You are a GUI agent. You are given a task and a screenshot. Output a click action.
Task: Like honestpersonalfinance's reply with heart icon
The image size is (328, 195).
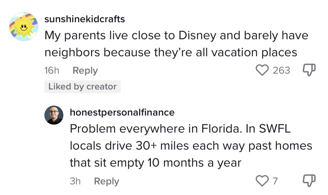tap(262, 181)
